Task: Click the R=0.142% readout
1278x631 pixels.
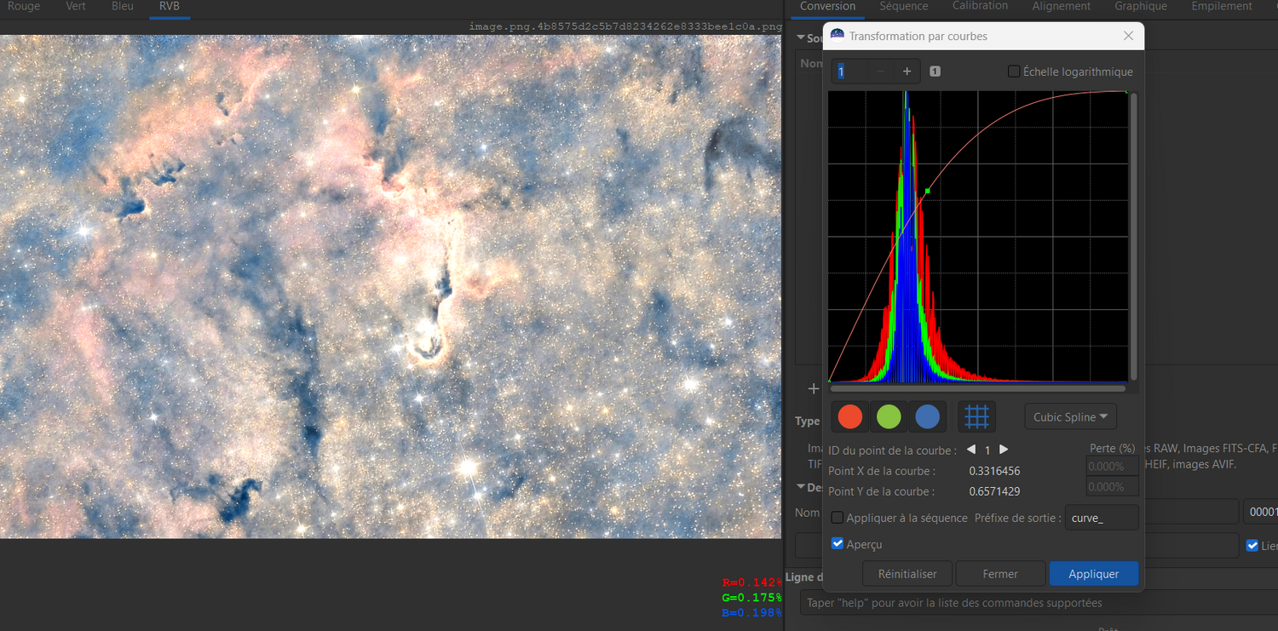Action: pyautogui.click(x=751, y=582)
